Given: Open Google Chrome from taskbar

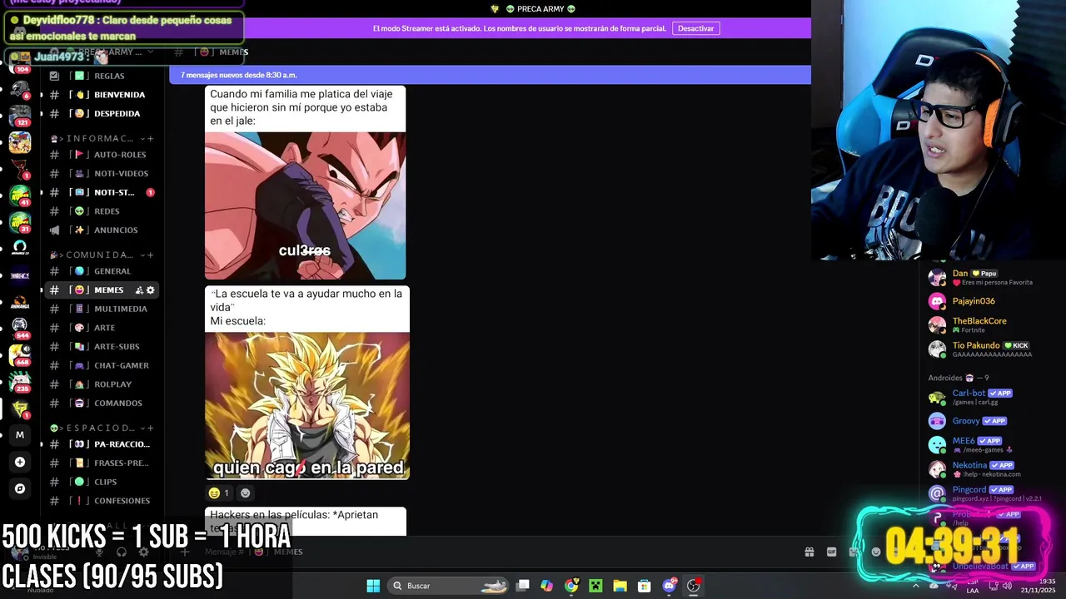Looking at the screenshot, I should (570, 586).
